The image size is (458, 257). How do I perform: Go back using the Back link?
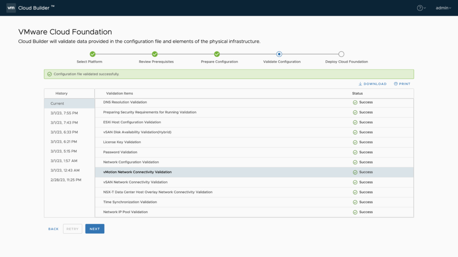[x=53, y=229]
